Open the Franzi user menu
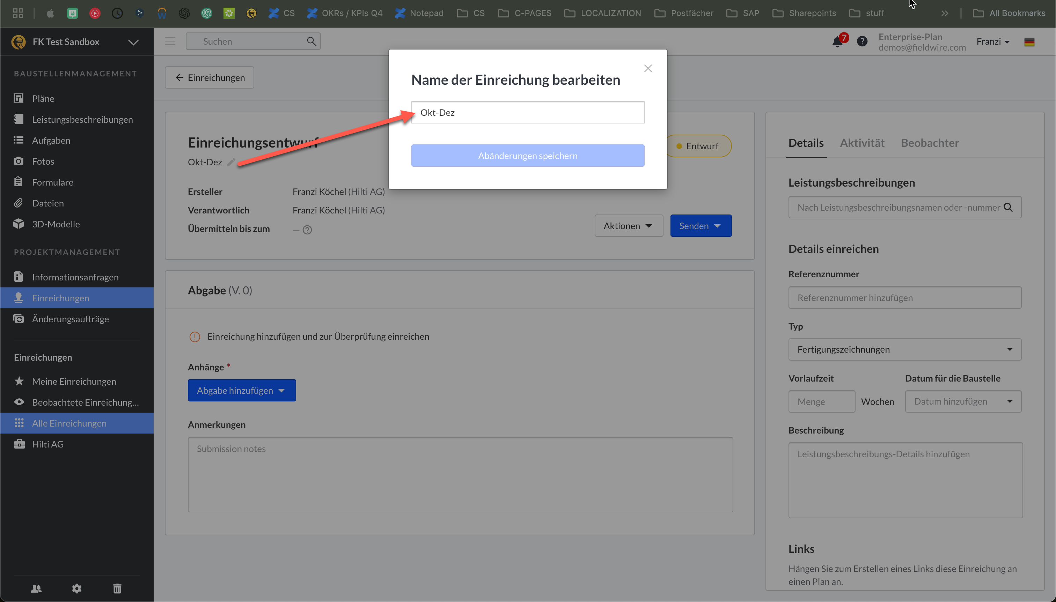1056x602 pixels. (x=993, y=42)
